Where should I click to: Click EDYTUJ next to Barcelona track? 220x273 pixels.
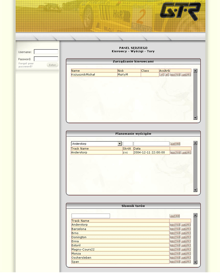pos(175,229)
